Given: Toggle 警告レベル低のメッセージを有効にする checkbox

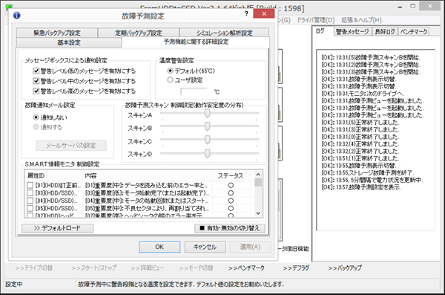Looking at the screenshot, I should [x=36, y=71].
